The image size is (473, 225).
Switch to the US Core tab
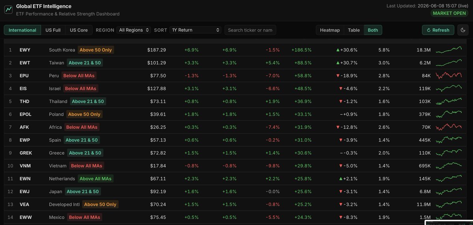point(79,30)
